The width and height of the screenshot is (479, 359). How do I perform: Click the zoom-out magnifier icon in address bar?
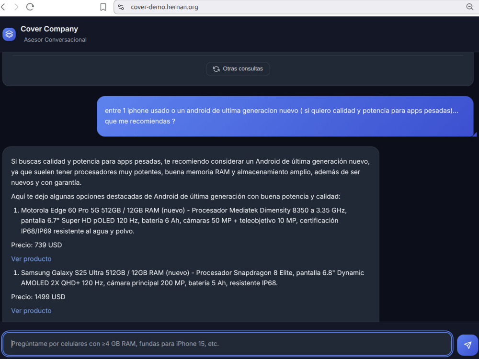pos(469,7)
